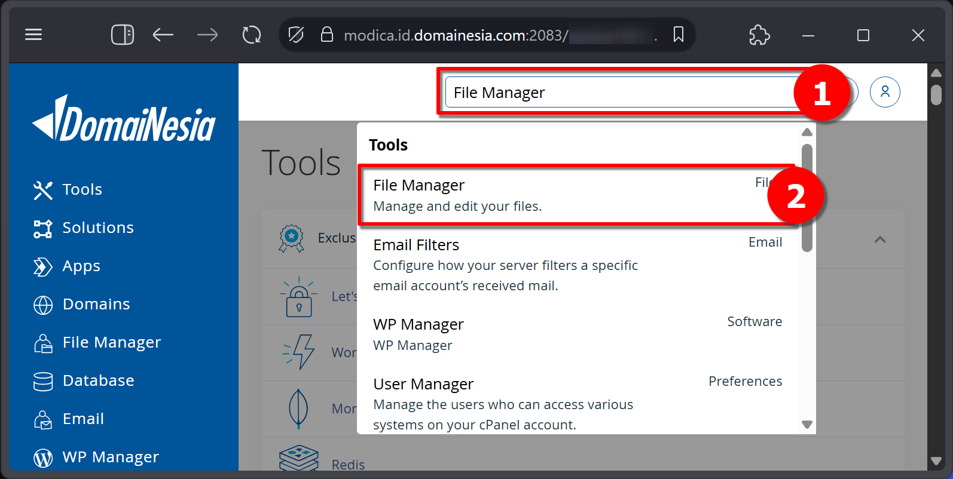Screen dimensions: 953x479
Task: Click 'Manage and edit your files.' description
Action: (x=457, y=206)
